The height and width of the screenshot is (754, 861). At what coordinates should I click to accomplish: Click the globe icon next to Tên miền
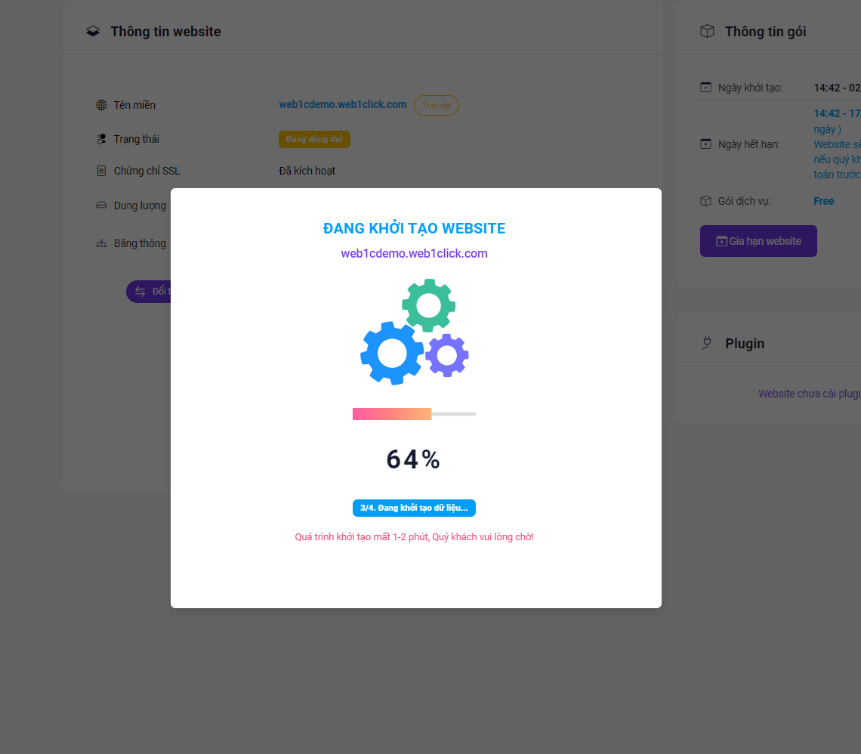[102, 105]
